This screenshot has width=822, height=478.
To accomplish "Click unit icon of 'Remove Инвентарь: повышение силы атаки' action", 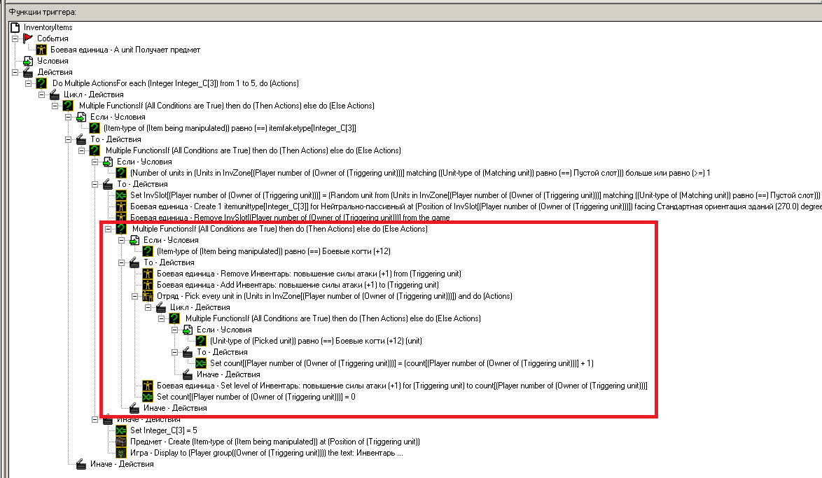I will tap(148, 274).
